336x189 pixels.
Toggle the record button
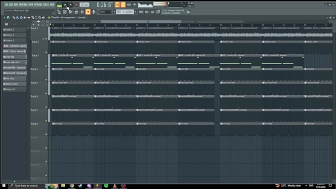(x=77, y=5)
